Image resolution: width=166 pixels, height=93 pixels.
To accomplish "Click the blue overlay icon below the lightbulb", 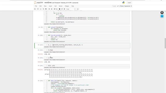I will [162, 16].
